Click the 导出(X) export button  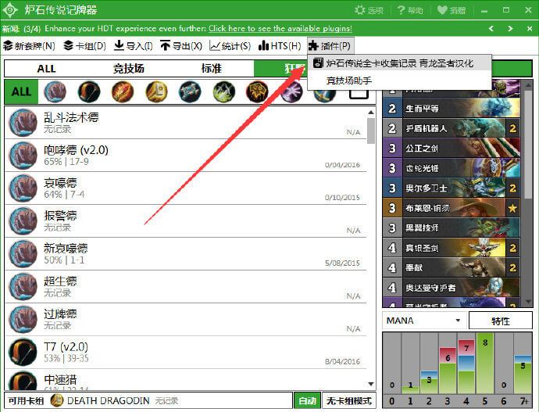click(181, 46)
